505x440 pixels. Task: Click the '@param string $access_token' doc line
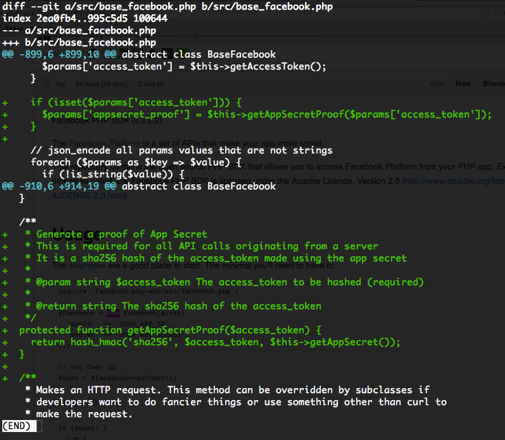[225, 282]
